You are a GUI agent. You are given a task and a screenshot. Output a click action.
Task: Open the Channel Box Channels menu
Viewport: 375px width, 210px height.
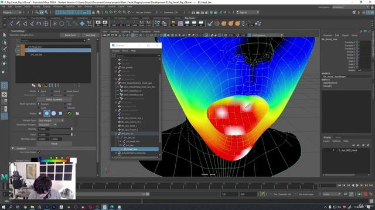pyautogui.click(x=328, y=35)
